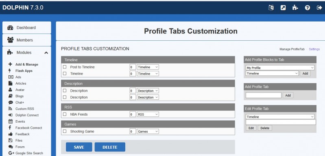Click the logout icon in header
325x156 pixels.
tap(319, 8)
